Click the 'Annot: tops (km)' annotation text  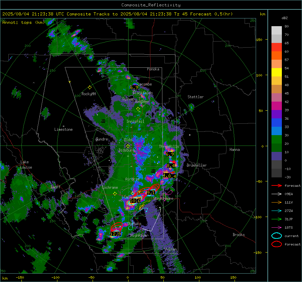click(23, 22)
